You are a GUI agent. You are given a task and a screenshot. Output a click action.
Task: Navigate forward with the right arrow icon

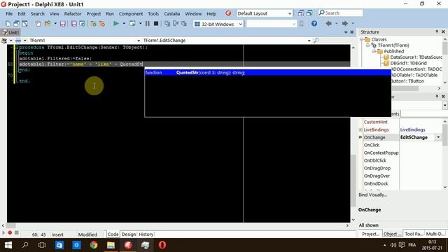click(x=345, y=23)
